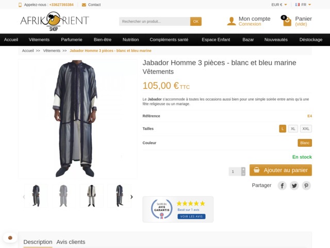Click Ajouter au panier button

[x=280, y=170]
